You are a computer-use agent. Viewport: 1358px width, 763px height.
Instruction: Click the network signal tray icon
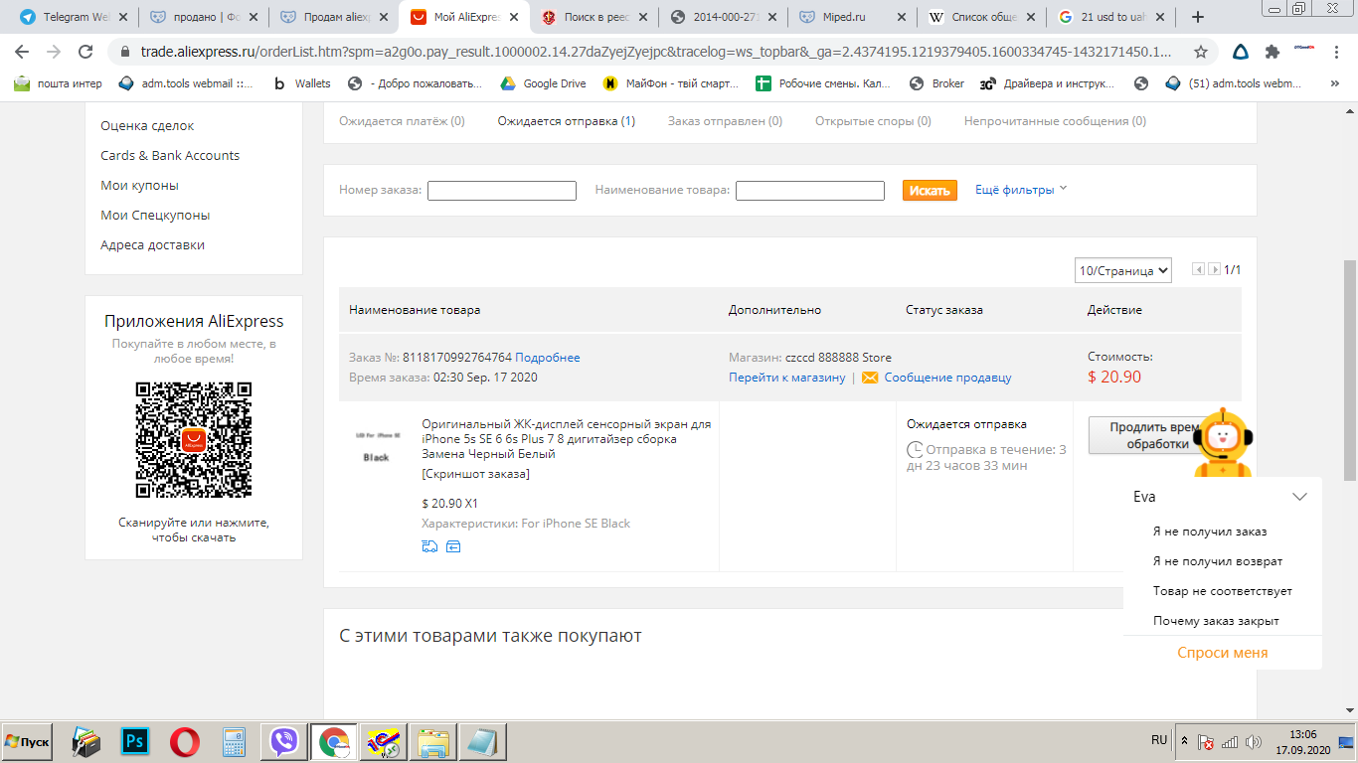click(1230, 741)
